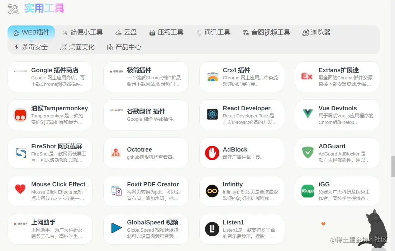395x251 pixels.
Task: Click the Octotree tree icon
Action: click(116, 153)
